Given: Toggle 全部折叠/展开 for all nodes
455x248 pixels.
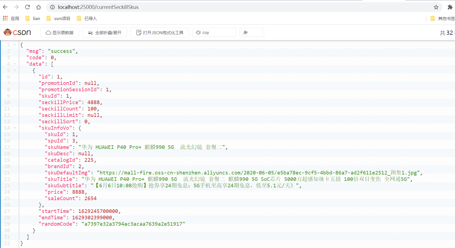Looking at the screenshot, I should click(x=105, y=33).
